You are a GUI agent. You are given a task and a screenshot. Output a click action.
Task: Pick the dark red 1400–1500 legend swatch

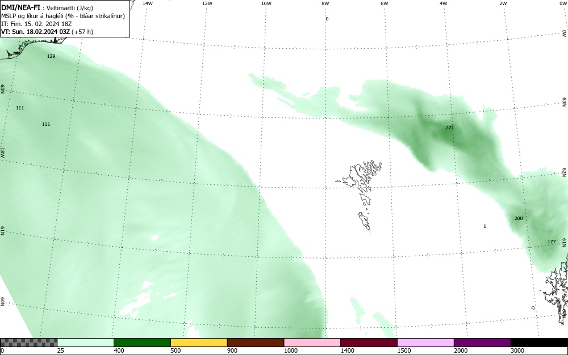[x=369, y=343]
